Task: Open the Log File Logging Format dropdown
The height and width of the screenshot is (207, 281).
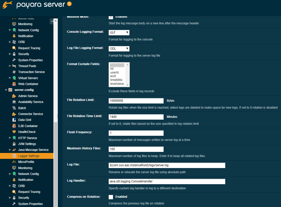Action: [119, 49]
